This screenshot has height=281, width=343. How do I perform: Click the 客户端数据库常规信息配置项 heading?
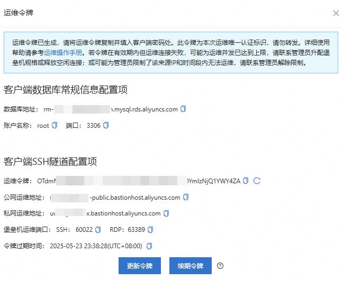click(x=66, y=90)
